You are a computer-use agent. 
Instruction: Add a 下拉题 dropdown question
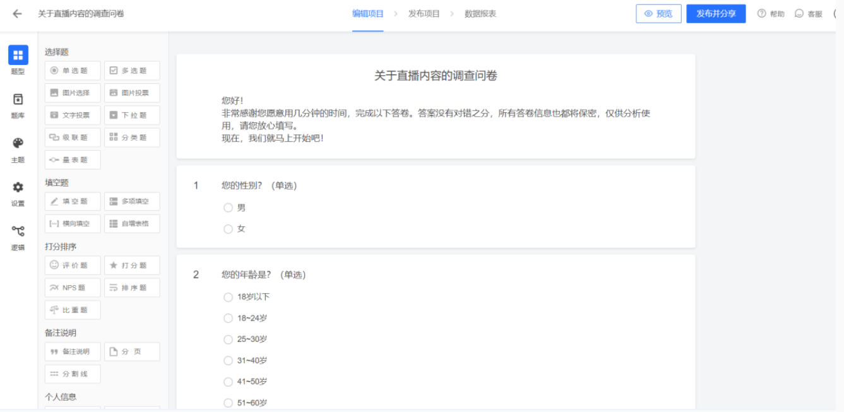132,115
